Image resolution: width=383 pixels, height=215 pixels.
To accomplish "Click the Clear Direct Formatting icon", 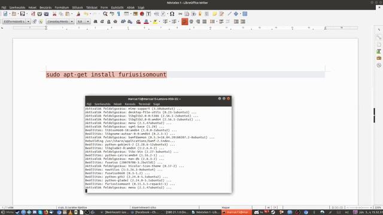I will [138, 21].
